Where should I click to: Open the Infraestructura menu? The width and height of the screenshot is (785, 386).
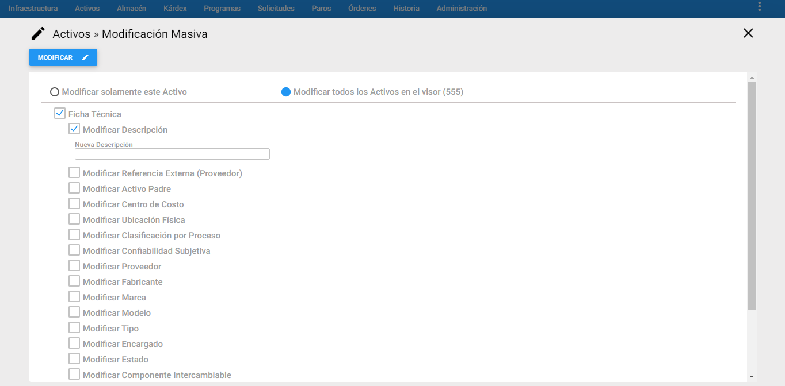33,9
